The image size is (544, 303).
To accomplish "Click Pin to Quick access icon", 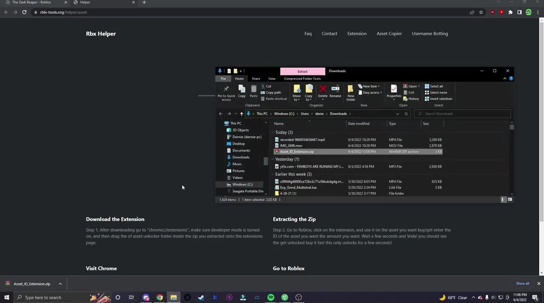I will (x=226, y=90).
